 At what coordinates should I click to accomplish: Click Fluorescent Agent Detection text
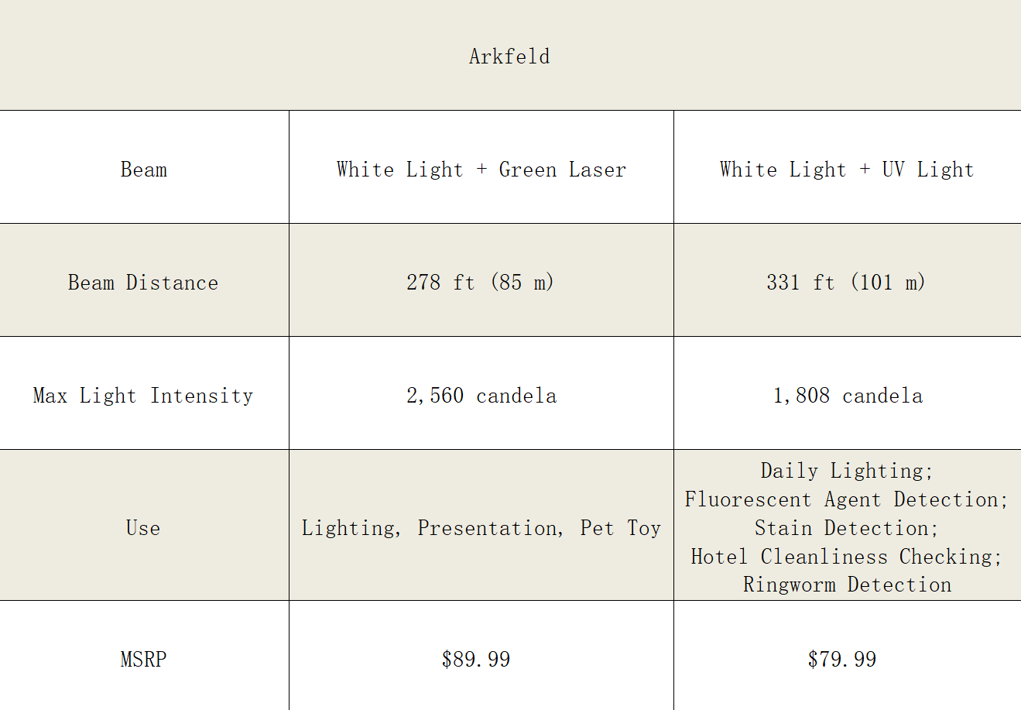pyautogui.click(x=847, y=499)
